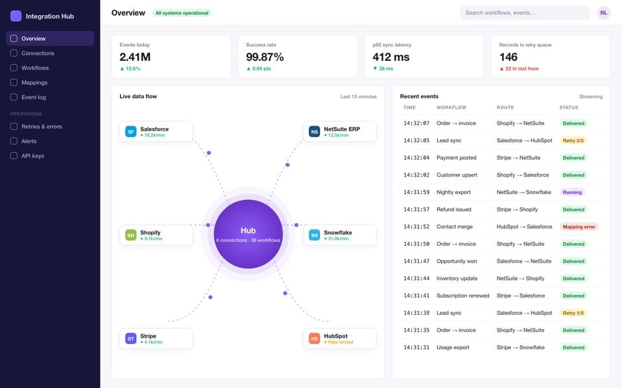This screenshot has height=388, width=622.
Task: Open Retries & errors section
Action: 50,126
